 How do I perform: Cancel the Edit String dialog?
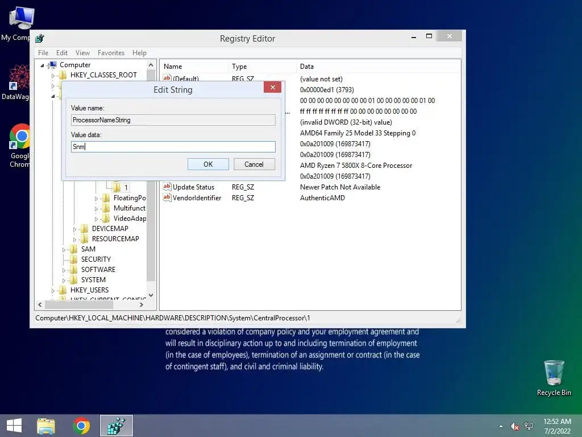[x=254, y=164]
